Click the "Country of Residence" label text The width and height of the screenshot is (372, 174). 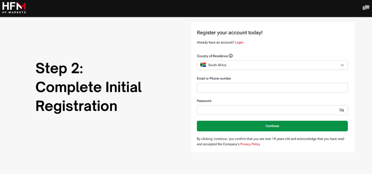[212, 56]
